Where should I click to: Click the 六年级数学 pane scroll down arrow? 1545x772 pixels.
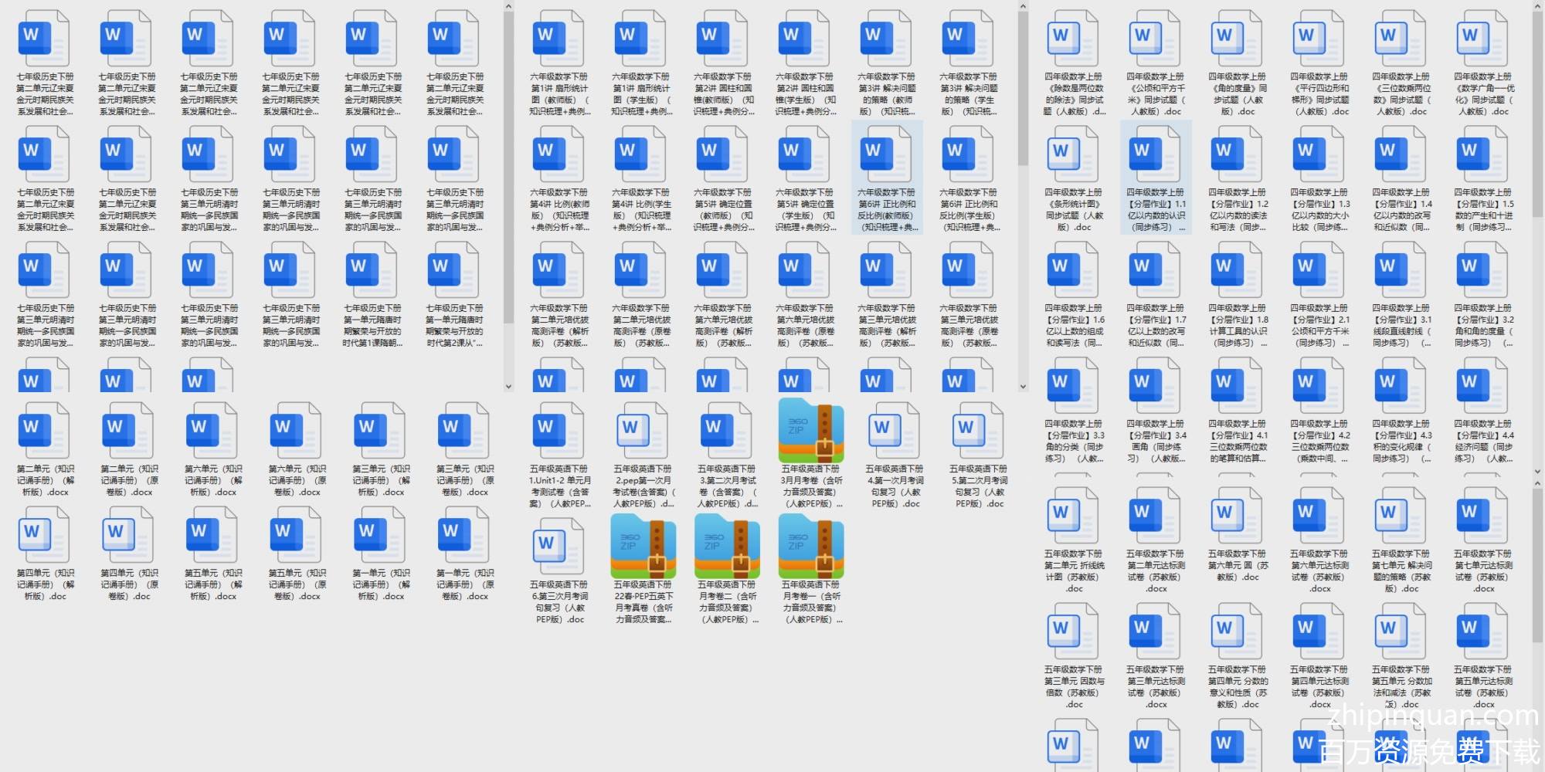point(1023,386)
